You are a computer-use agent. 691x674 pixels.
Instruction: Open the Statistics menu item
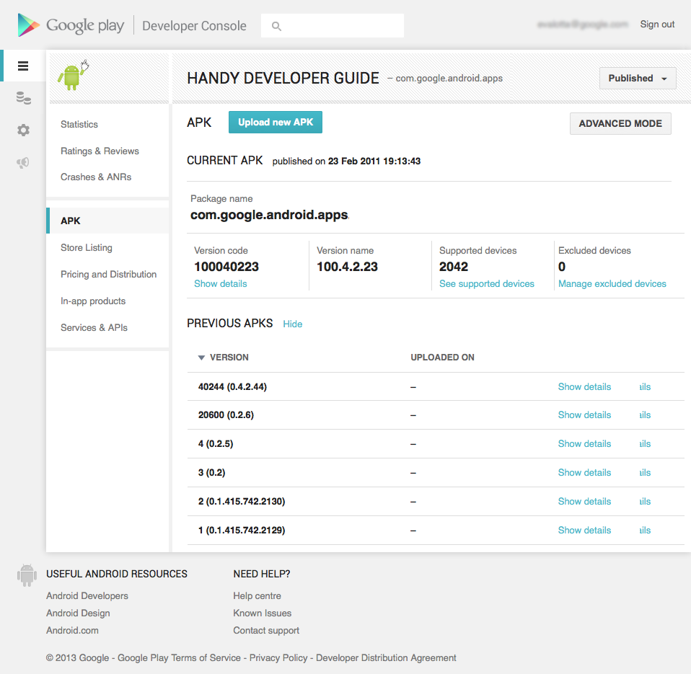coord(79,124)
